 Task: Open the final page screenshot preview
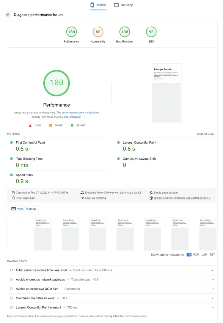pos(166,93)
